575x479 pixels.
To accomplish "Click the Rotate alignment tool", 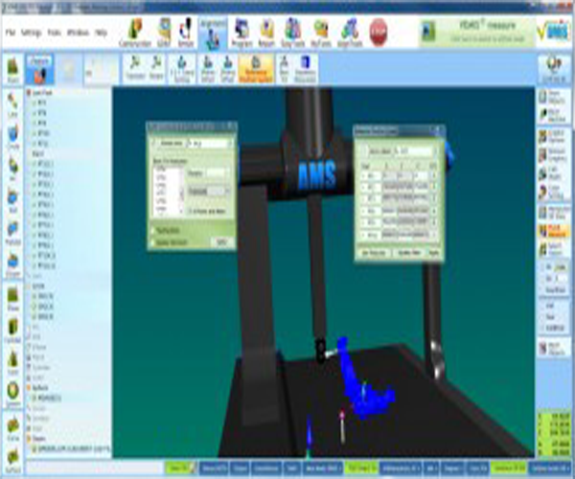I will pos(156,69).
